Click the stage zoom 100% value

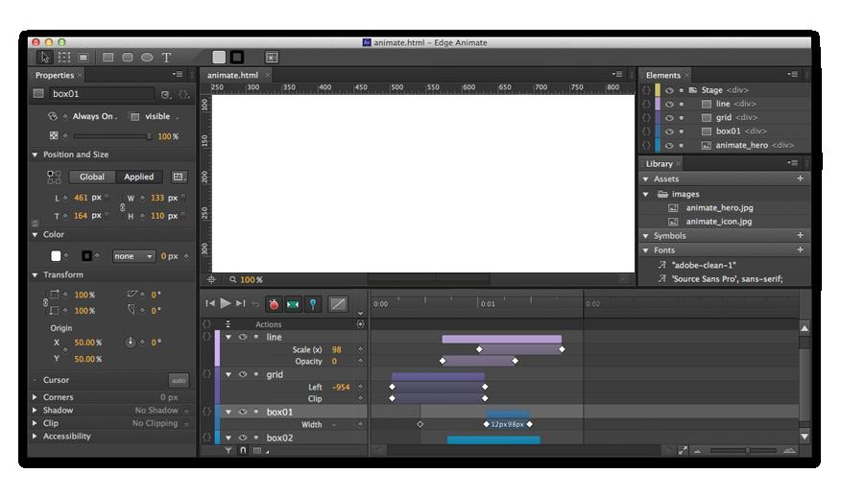tap(251, 280)
